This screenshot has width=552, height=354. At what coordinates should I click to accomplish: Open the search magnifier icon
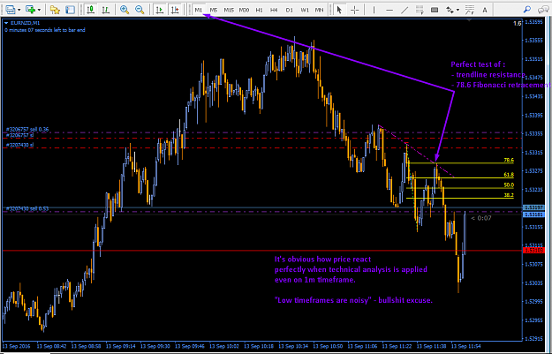pyautogui.click(x=527, y=10)
